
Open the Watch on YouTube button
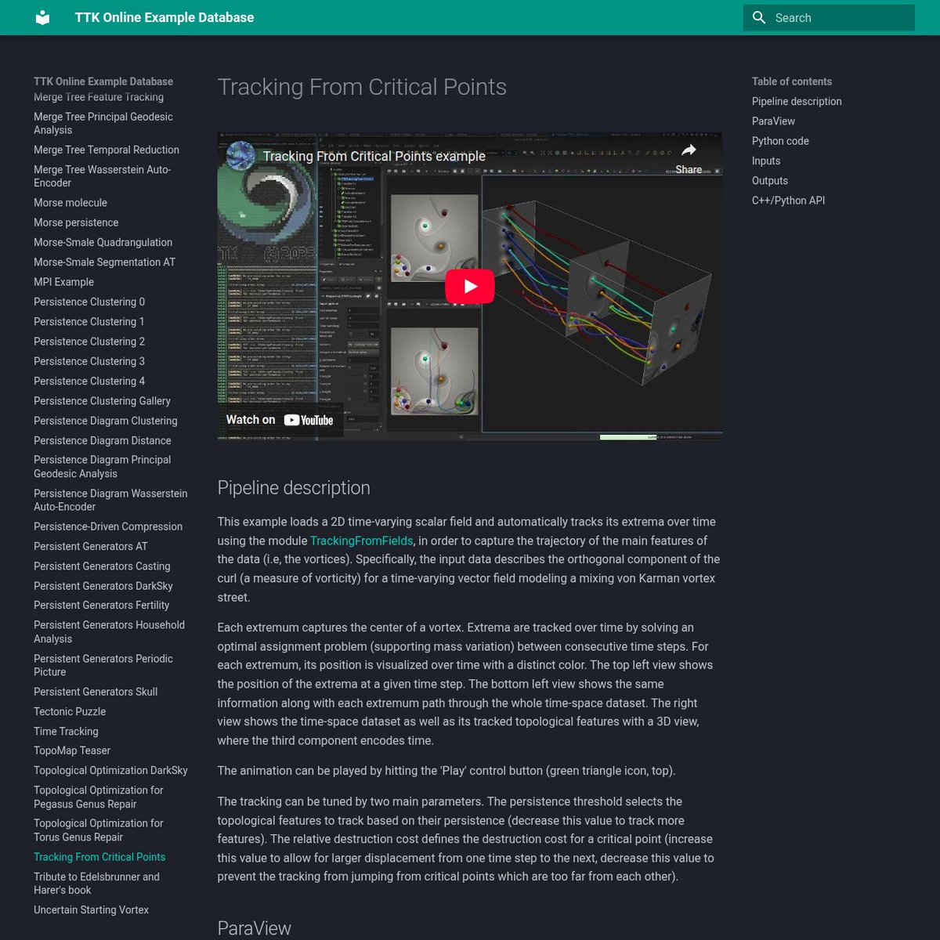click(x=280, y=420)
